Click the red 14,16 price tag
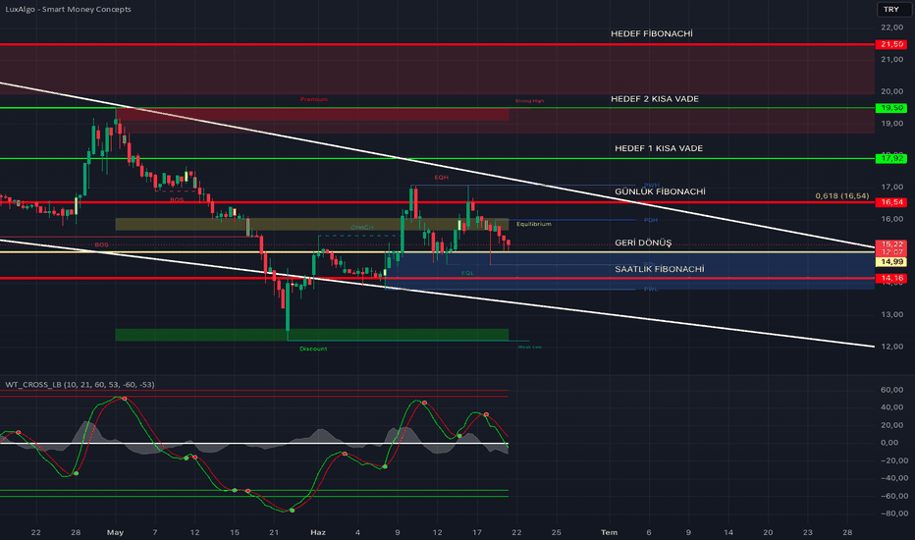 (x=891, y=278)
